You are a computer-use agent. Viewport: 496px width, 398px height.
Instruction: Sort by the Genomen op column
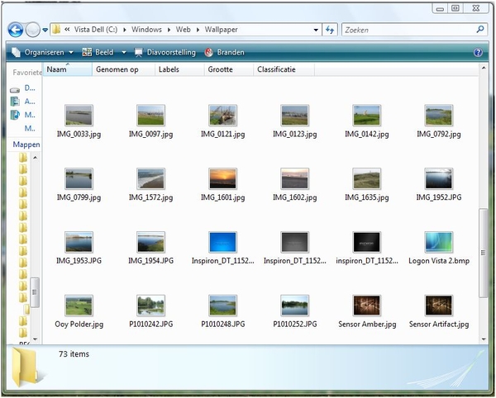(123, 69)
